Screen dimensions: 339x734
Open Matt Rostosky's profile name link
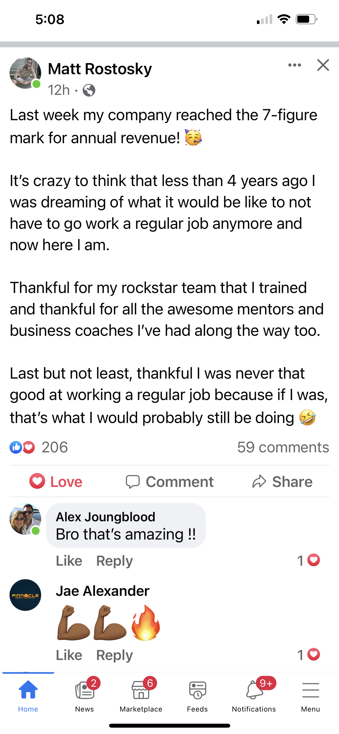(x=100, y=69)
